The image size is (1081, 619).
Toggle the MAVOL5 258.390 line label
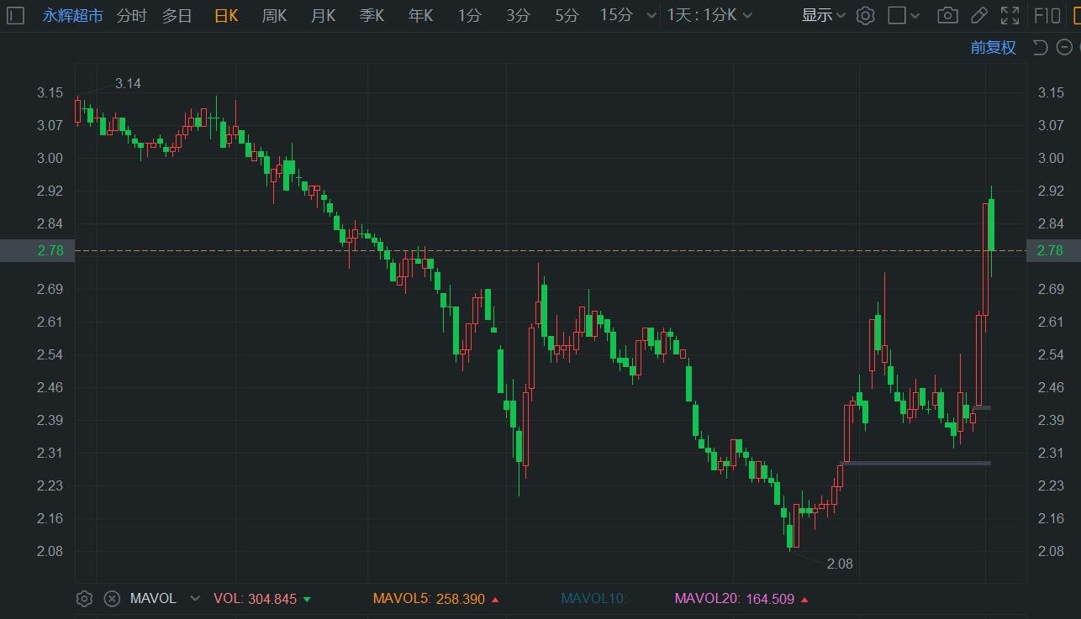click(x=436, y=599)
